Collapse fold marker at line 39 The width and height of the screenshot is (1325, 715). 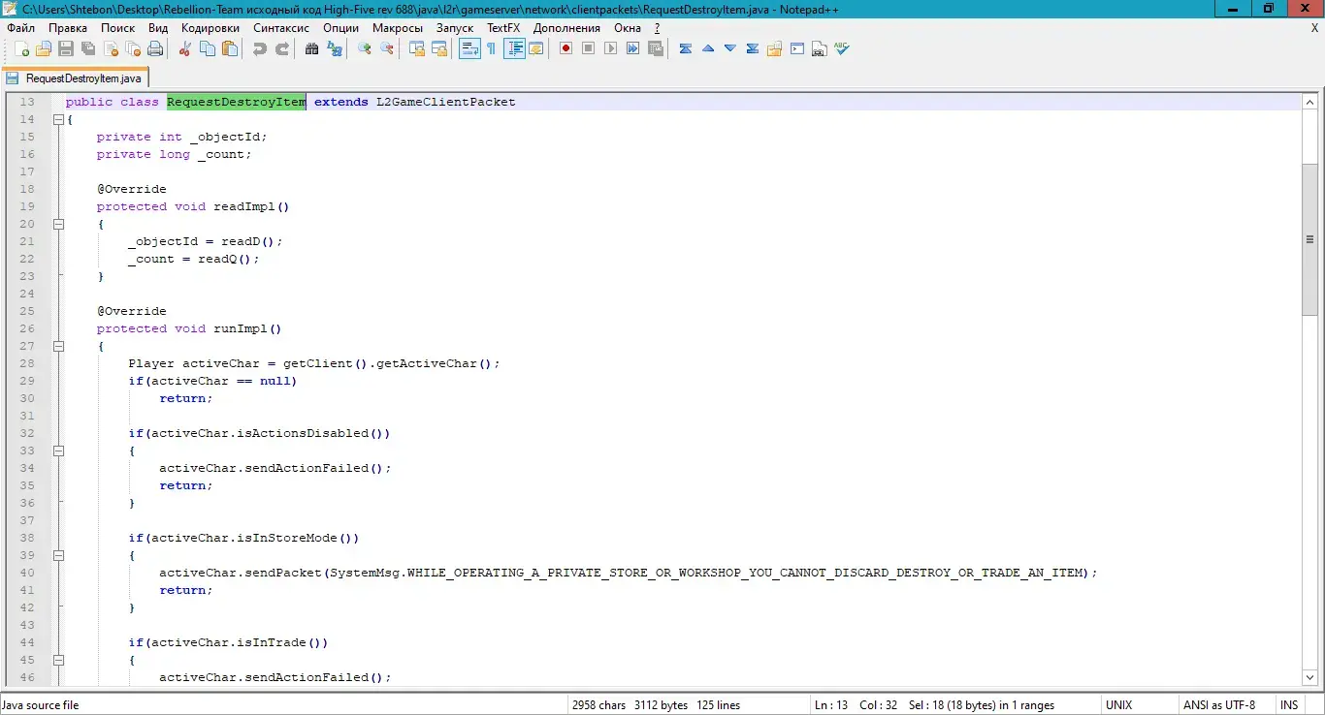58,555
